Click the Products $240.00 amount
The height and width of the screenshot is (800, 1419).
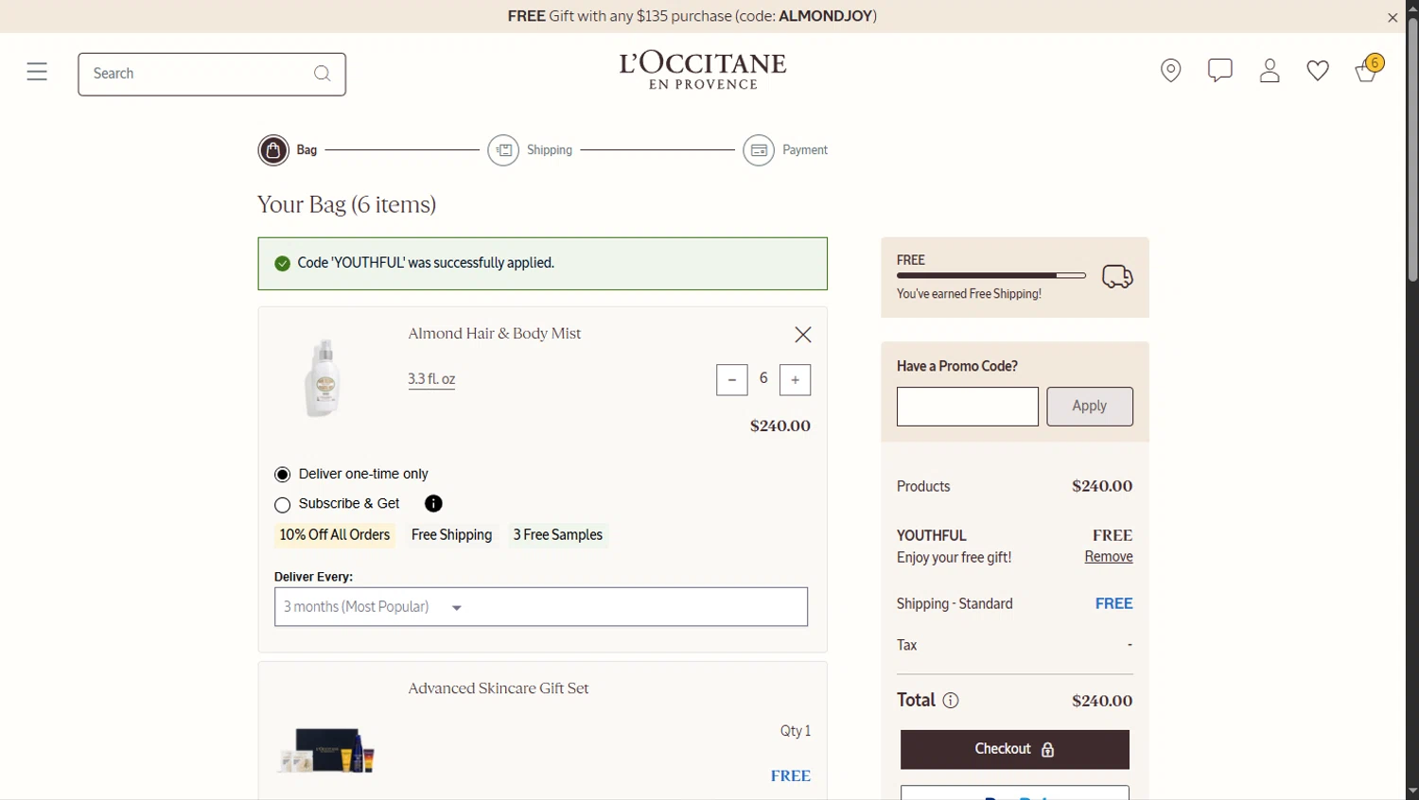pos(1102,486)
